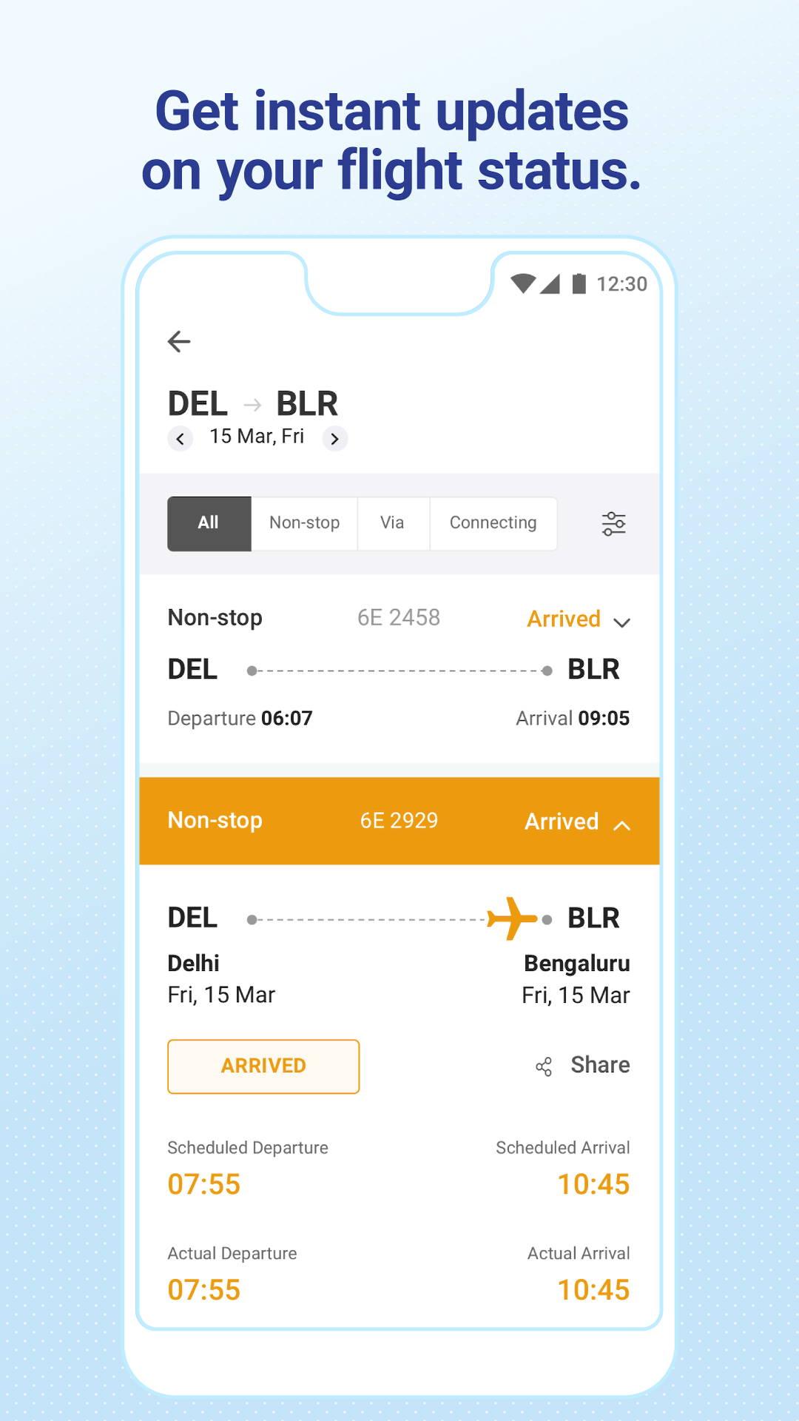Select the Connecting filter option
This screenshot has width=799, height=1421.
click(x=493, y=523)
